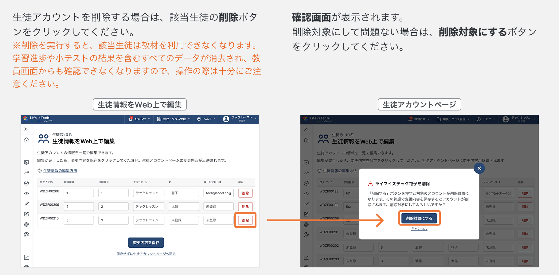This screenshot has height=275, width=559.
Task: Expand the sidebar with the double chevron in left screenshot
Action: point(26,129)
